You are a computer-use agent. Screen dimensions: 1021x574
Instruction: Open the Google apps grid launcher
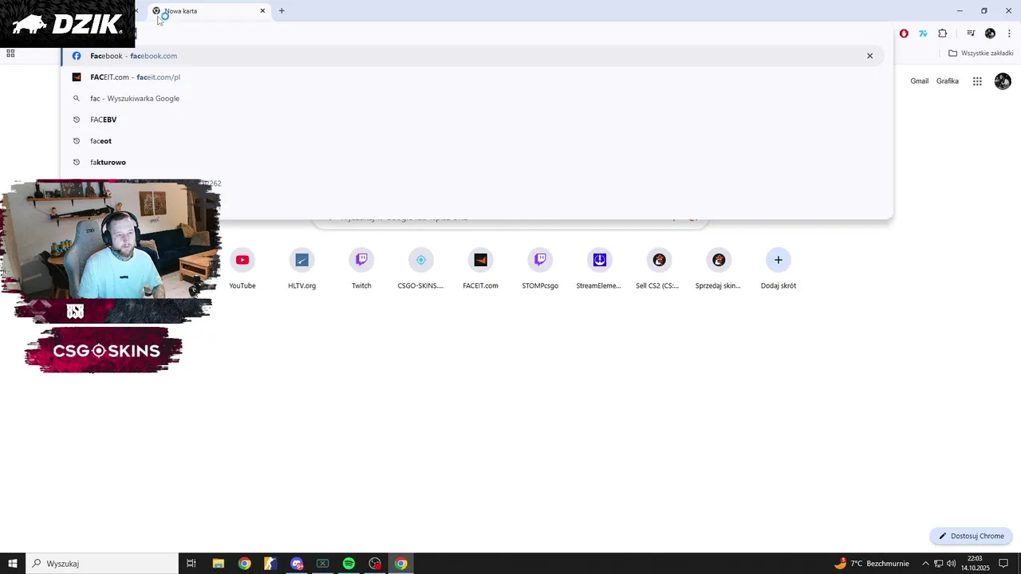coord(977,81)
